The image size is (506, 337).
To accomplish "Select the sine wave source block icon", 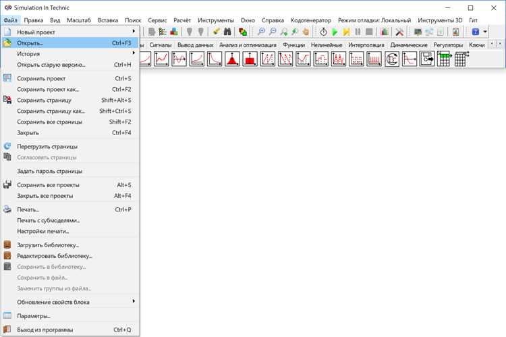I will pos(179,59).
